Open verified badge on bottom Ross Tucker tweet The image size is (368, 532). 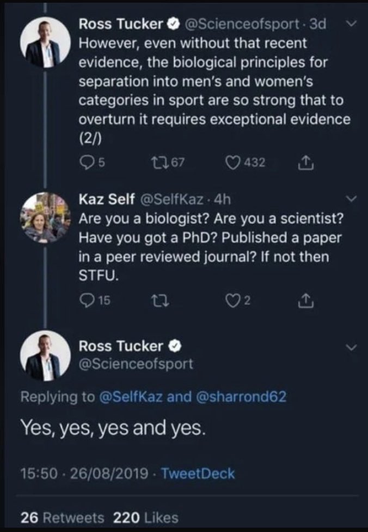(x=175, y=346)
